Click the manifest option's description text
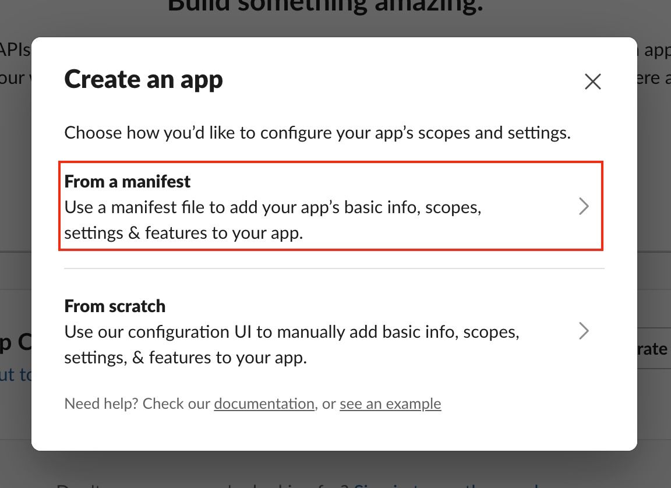 (273, 220)
